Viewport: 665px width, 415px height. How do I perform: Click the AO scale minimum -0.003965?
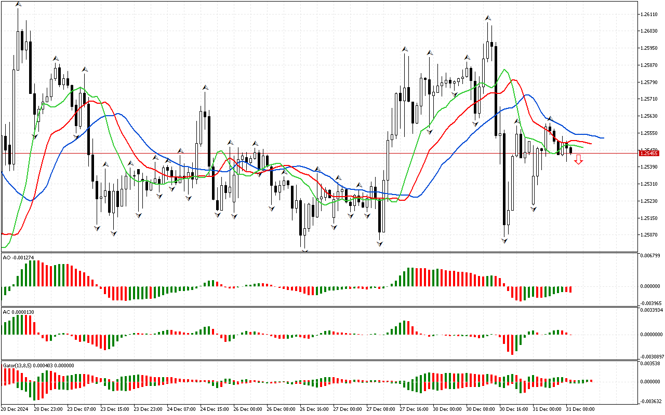(x=650, y=303)
